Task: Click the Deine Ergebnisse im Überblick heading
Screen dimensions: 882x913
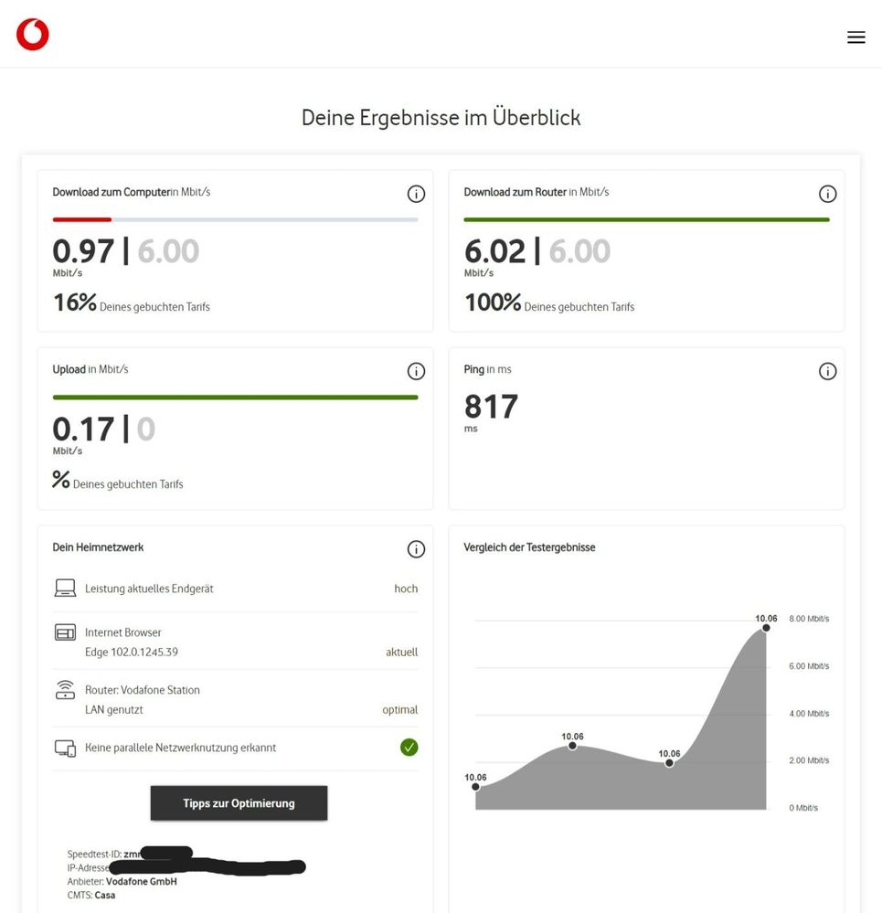Action: 441,117
